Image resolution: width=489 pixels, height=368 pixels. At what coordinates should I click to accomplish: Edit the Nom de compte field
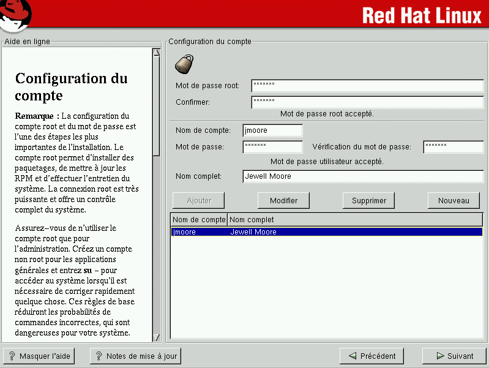coord(272,130)
